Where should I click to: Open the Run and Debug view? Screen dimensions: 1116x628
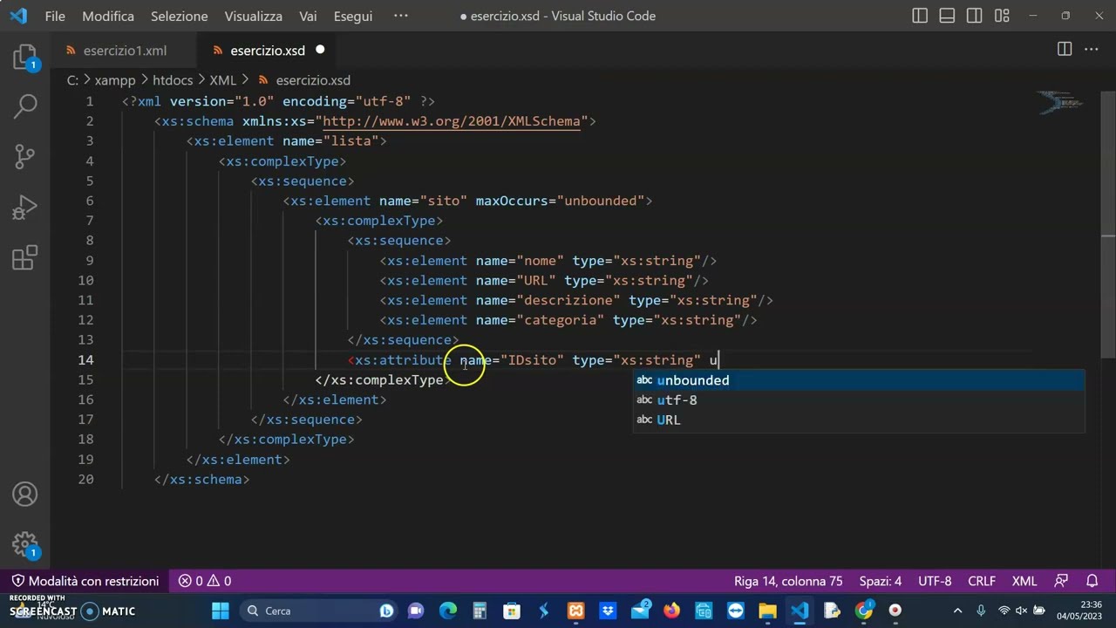point(25,208)
